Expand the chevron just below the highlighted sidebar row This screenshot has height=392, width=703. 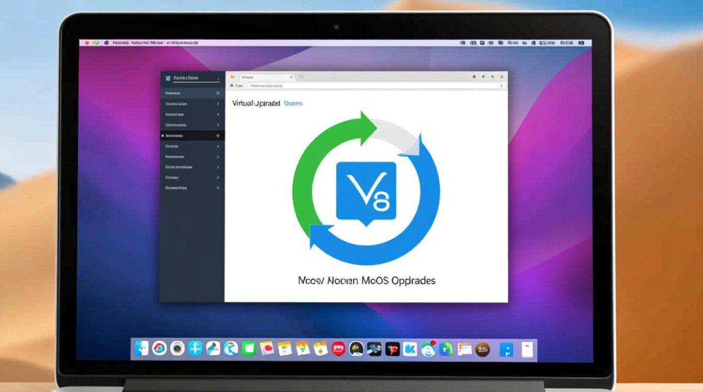pyautogui.click(x=218, y=146)
